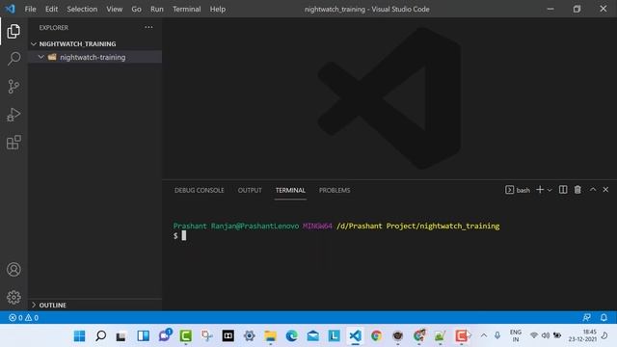Select the Terminal tab
Viewport: 617px width, 347px height.
[290, 190]
